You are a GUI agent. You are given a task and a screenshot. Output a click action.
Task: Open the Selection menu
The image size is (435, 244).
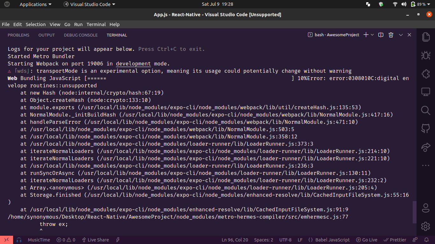(x=36, y=24)
